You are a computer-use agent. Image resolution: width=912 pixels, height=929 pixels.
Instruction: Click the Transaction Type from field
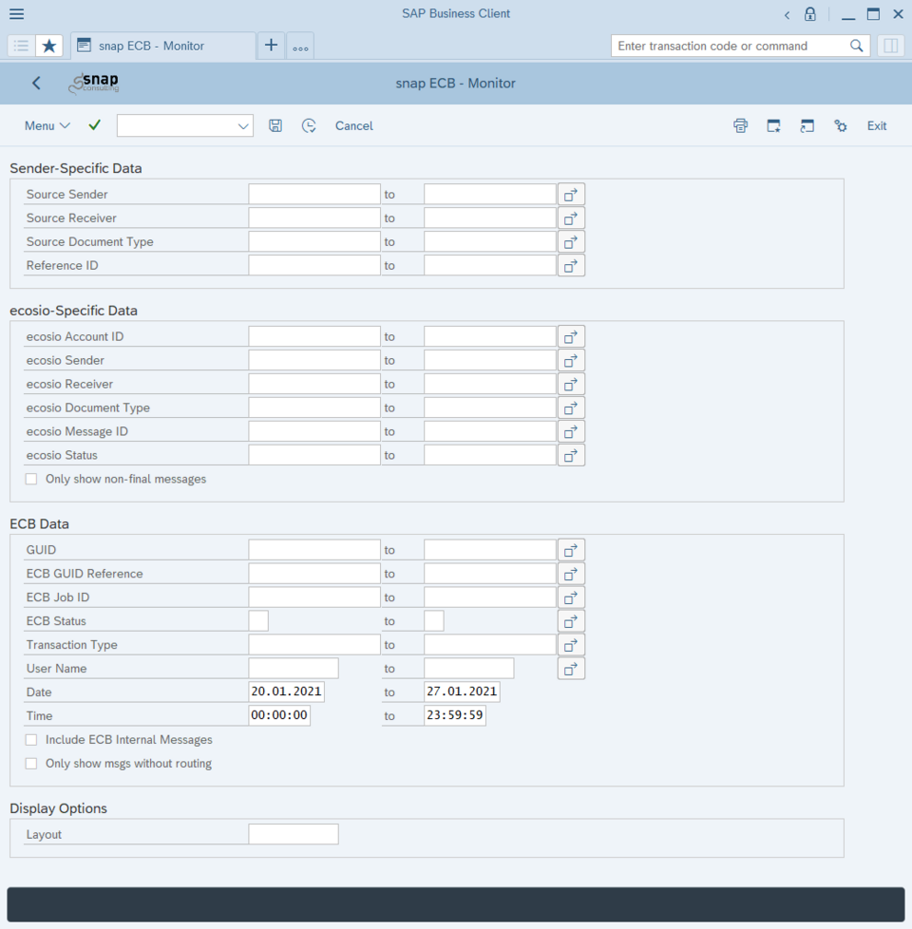tap(314, 645)
